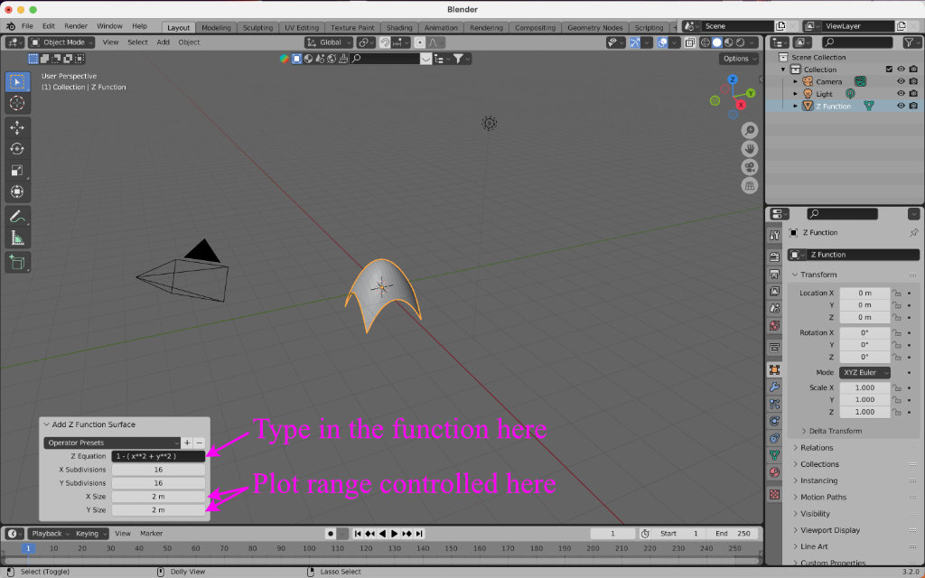This screenshot has width=925, height=578.
Task: Open the Playback popover in timeline
Action: (x=48, y=534)
